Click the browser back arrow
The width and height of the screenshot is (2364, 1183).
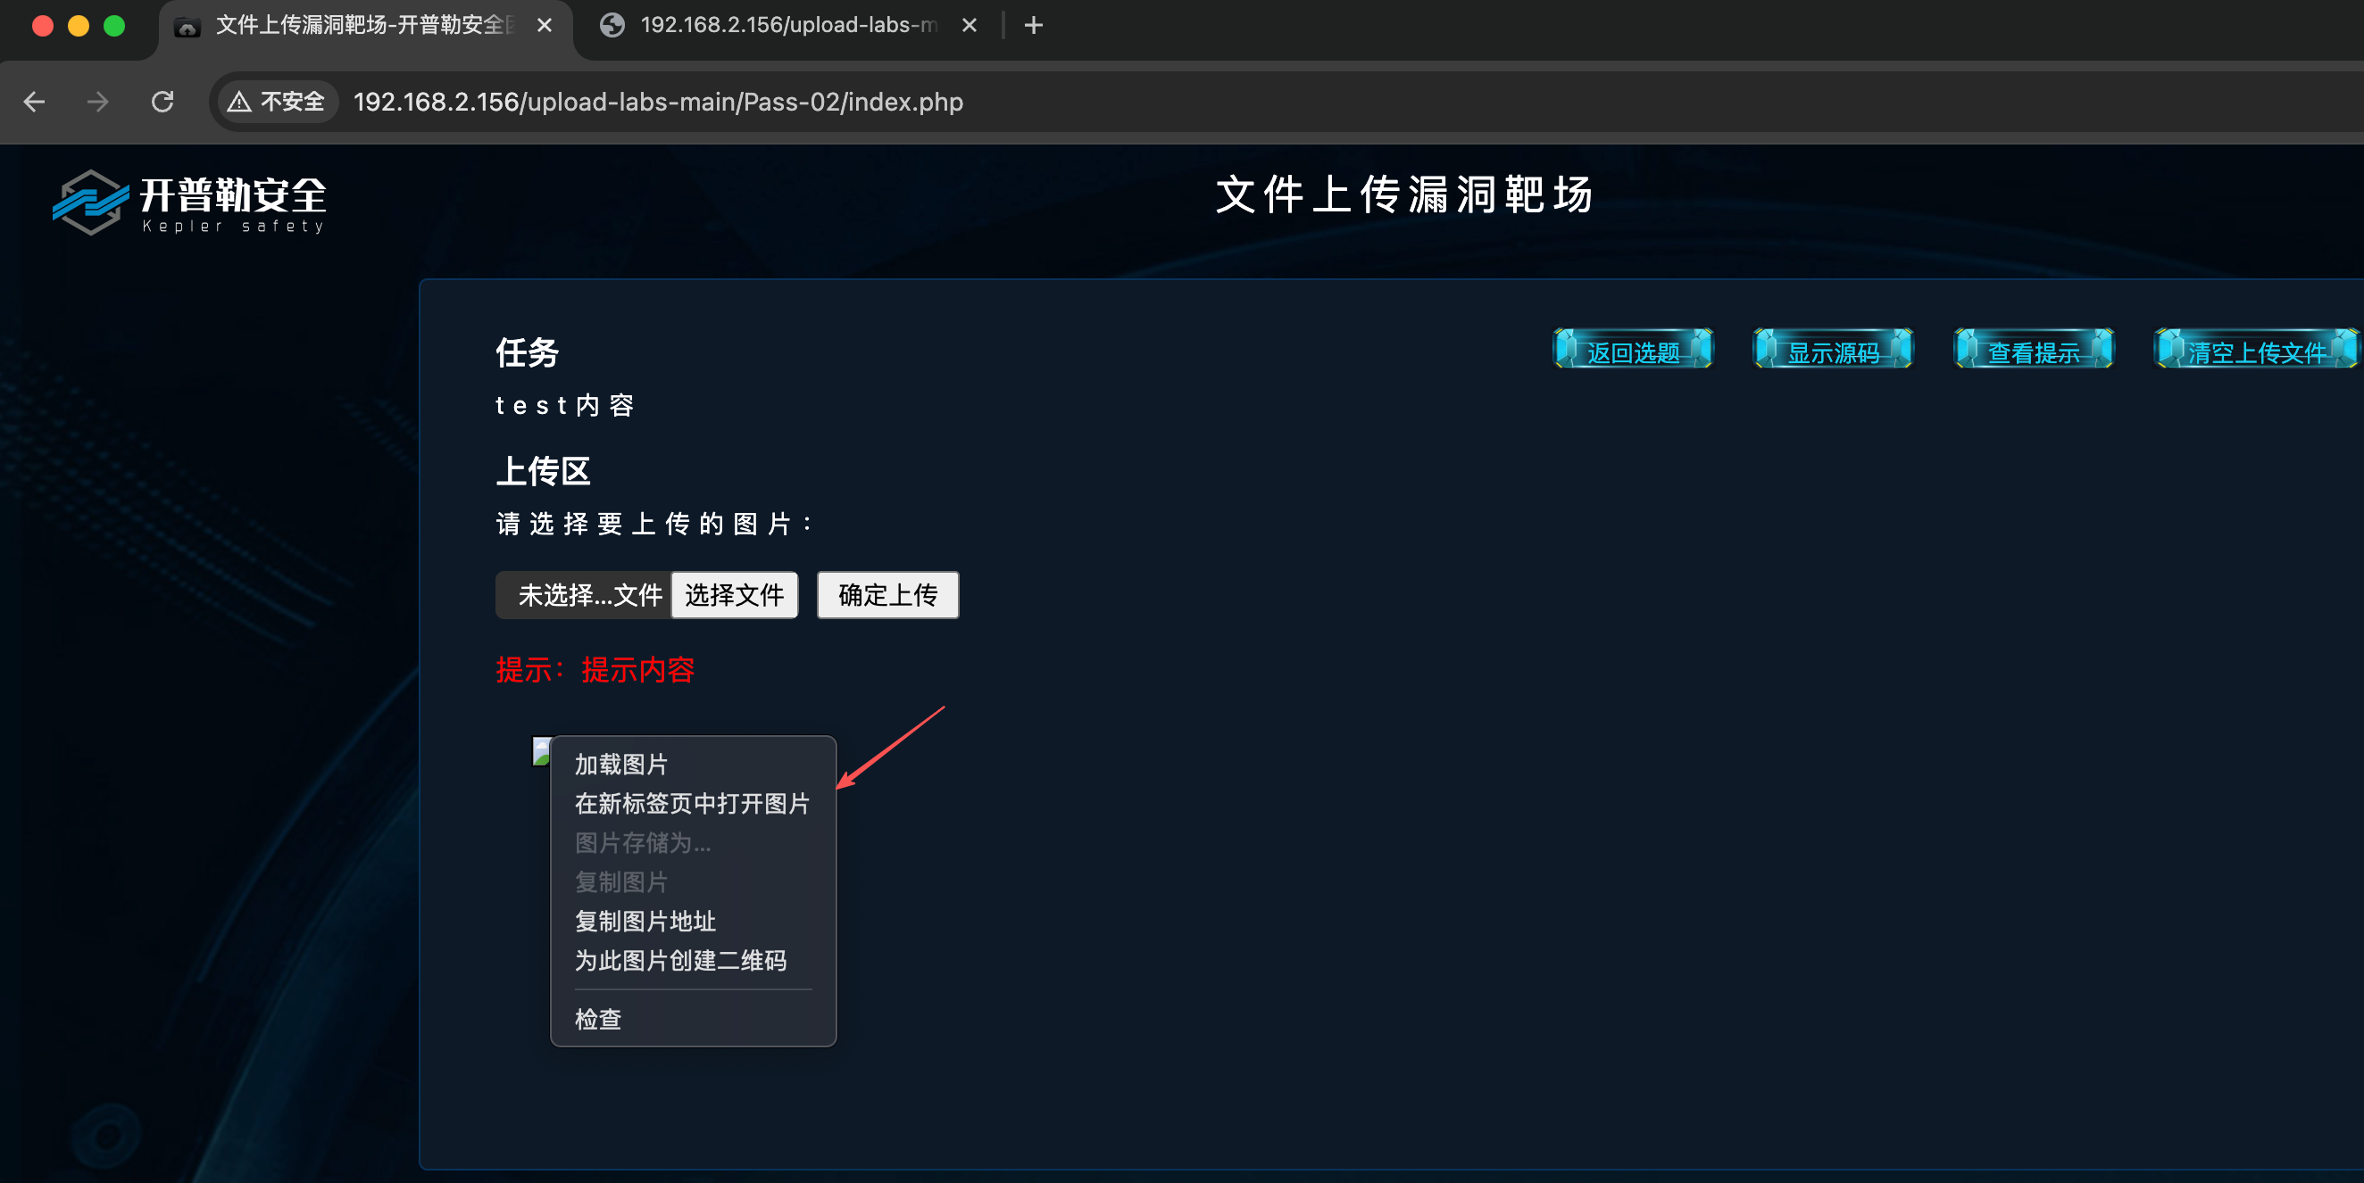pyautogui.click(x=34, y=102)
